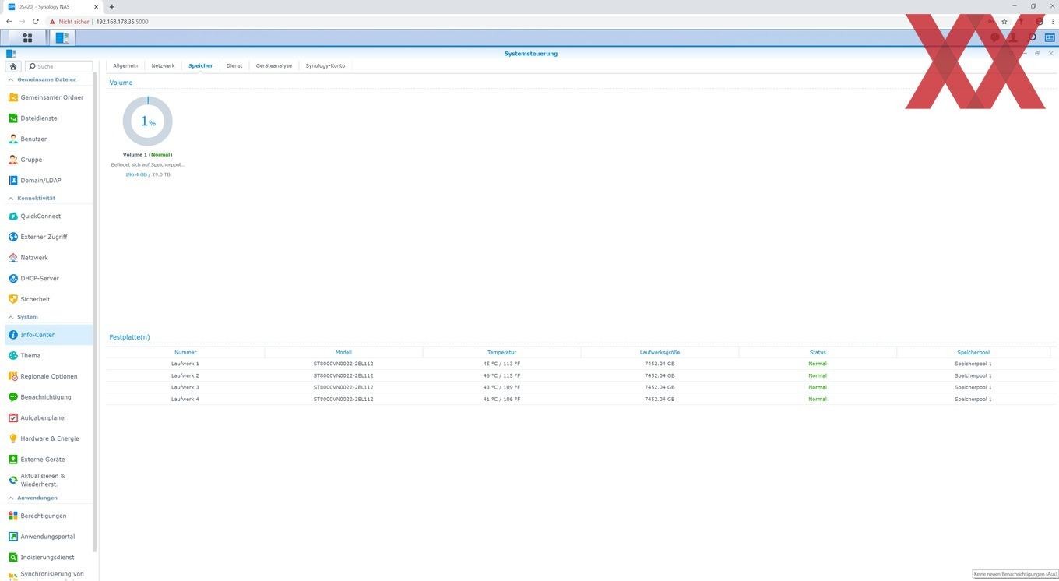The width and height of the screenshot is (1059, 581).
Task: Click the 196.4 GB used space value
Action: coord(135,174)
